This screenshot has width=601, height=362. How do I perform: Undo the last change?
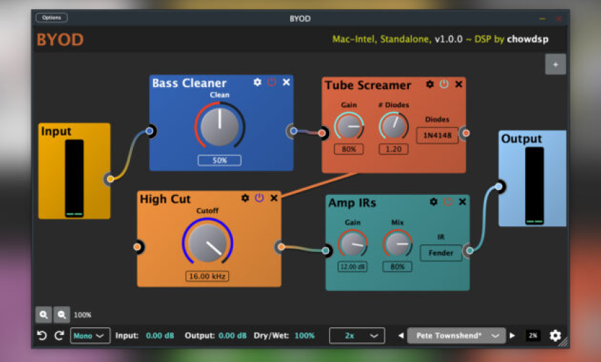coord(42,336)
